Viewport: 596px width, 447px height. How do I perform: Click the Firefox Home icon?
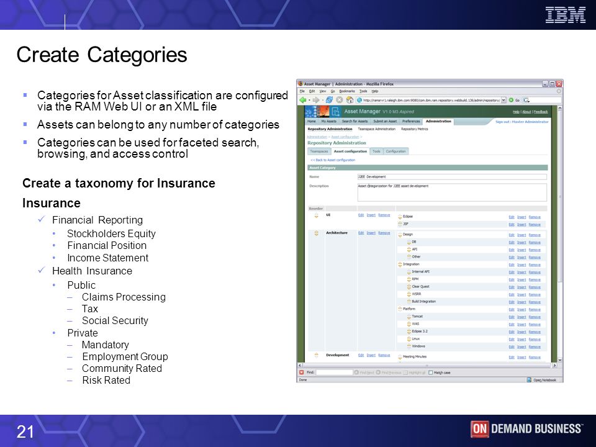pyautogui.click(x=350, y=100)
